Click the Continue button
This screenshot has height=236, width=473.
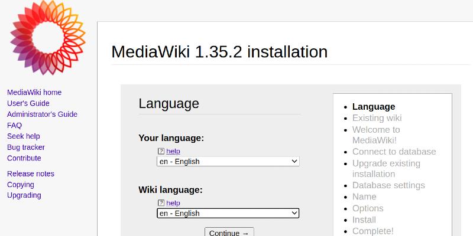coord(229,232)
